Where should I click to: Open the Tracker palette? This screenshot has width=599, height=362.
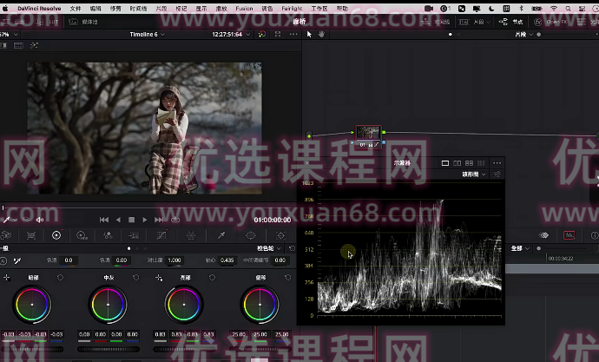(280, 235)
